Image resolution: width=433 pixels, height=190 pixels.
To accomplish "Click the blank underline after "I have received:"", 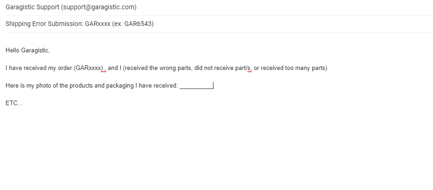I will coord(196,86).
